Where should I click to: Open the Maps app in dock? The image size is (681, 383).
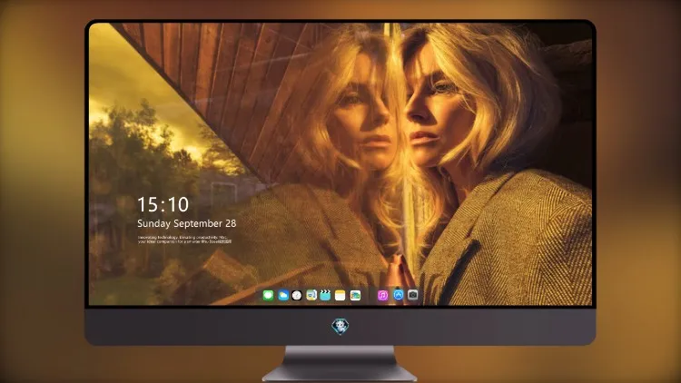[x=311, y=295]
